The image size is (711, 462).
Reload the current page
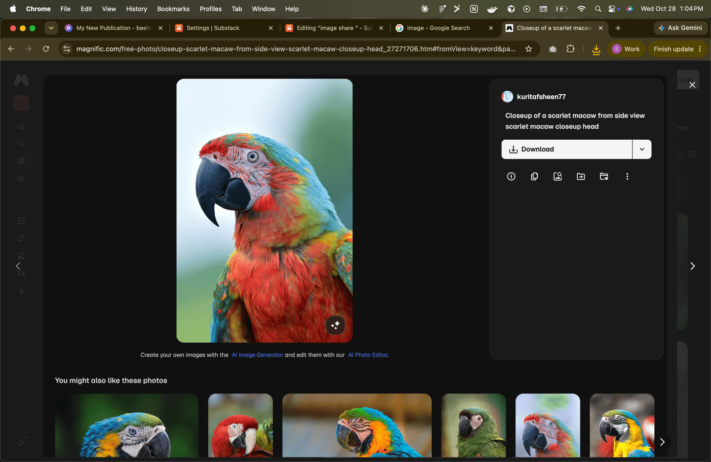pos(46,49)
